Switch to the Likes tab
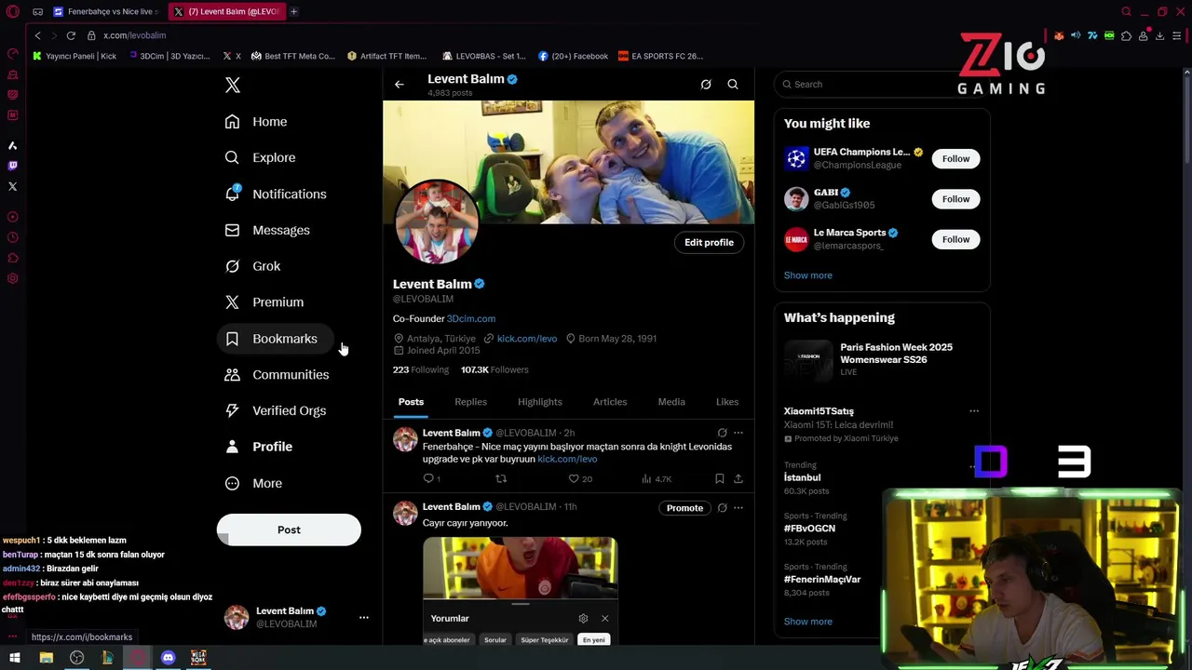Image resolution: width=1192 pixels, height=670 pixels. [x=727, y=402]
